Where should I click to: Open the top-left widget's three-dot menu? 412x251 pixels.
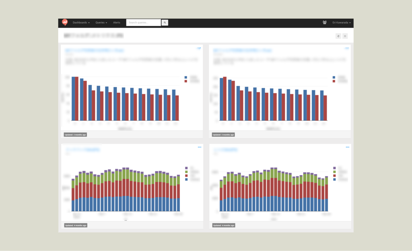tap(199, 48)
